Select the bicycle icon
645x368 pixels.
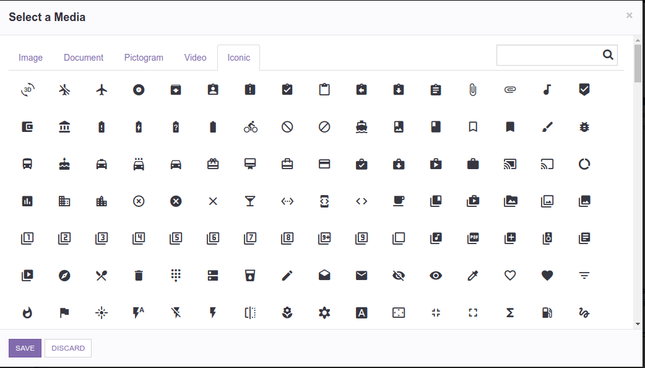[x=250, y=126]
